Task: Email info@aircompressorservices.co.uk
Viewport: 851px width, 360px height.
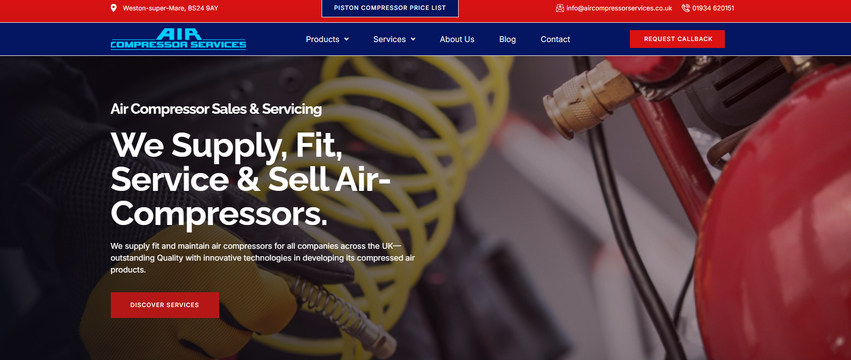Action: coord(619,8)
